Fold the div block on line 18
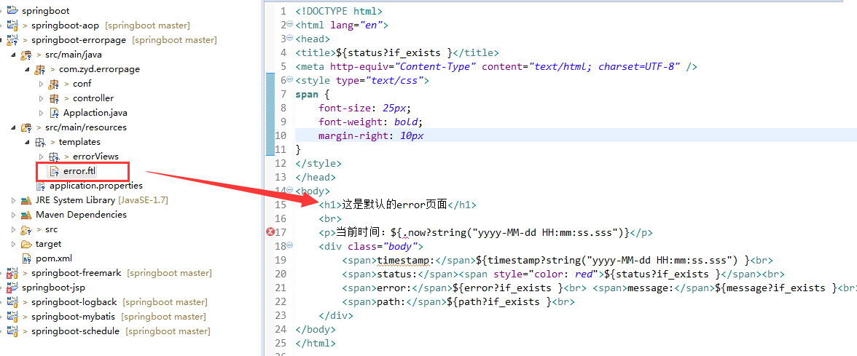The image size is (857, 356). coord(290,246)
